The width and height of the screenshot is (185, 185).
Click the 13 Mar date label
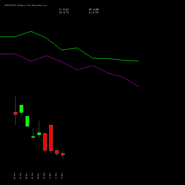pos(62,176)
